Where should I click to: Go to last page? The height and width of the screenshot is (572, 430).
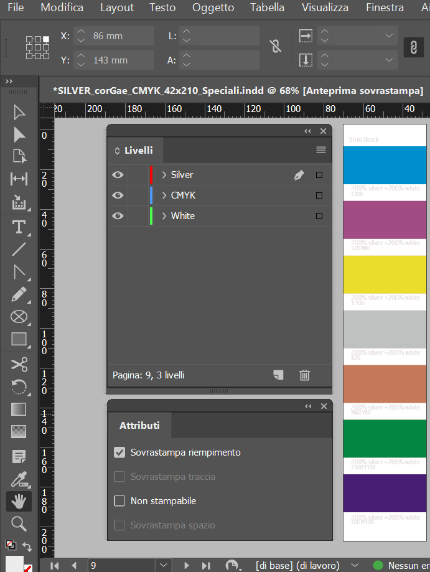[206, 565]
